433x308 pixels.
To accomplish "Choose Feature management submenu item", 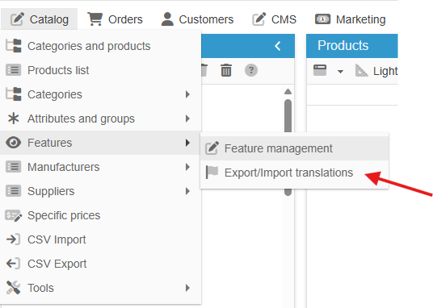I will [294, 148].
